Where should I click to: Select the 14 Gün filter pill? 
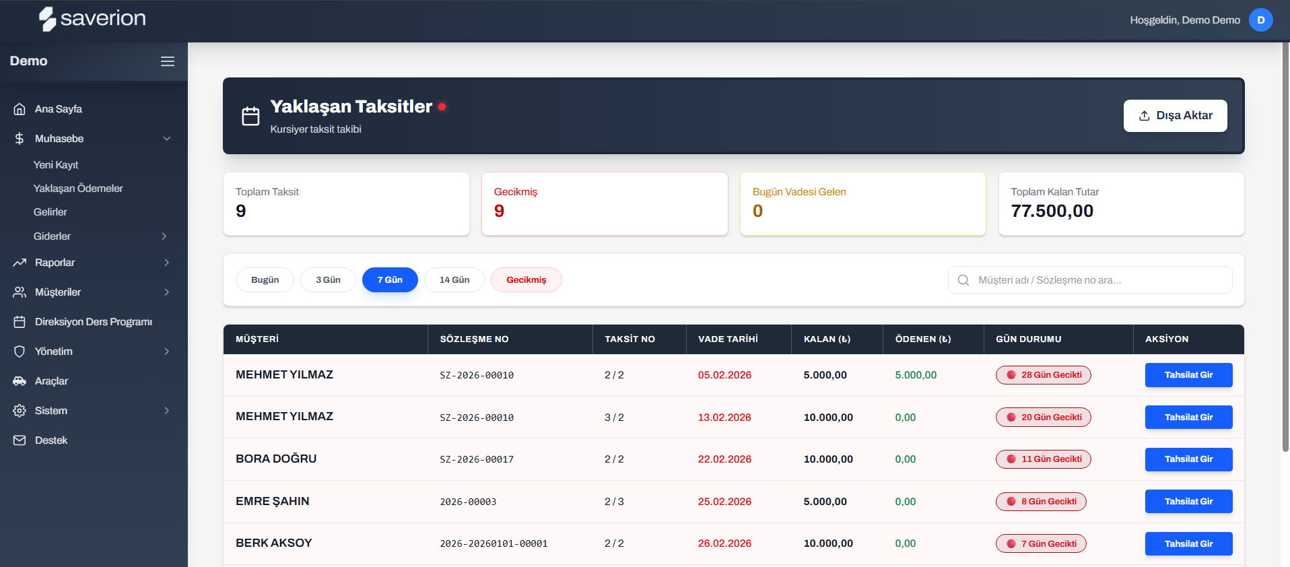coord(454,280)
